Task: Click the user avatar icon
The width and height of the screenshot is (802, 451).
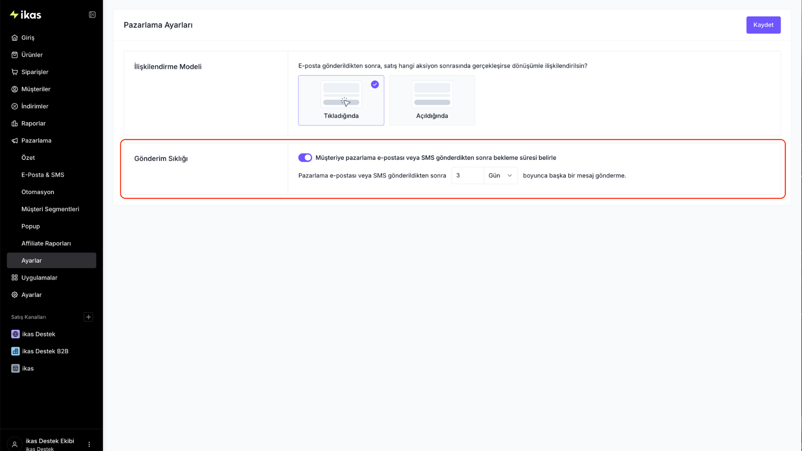Action: pos(15,444)
